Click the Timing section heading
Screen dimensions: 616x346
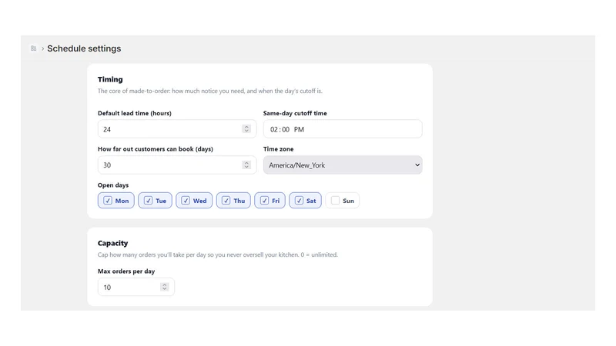coord(110,79)
